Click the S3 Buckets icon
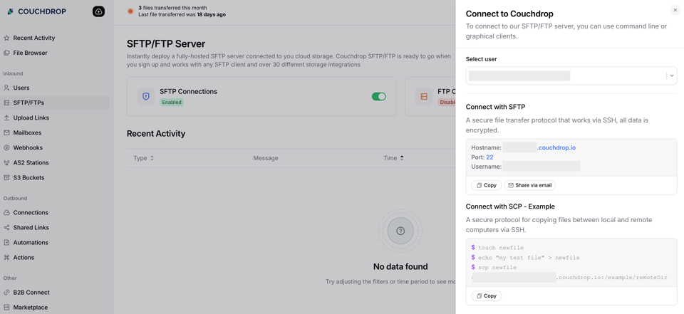 [x=6, y=177]
